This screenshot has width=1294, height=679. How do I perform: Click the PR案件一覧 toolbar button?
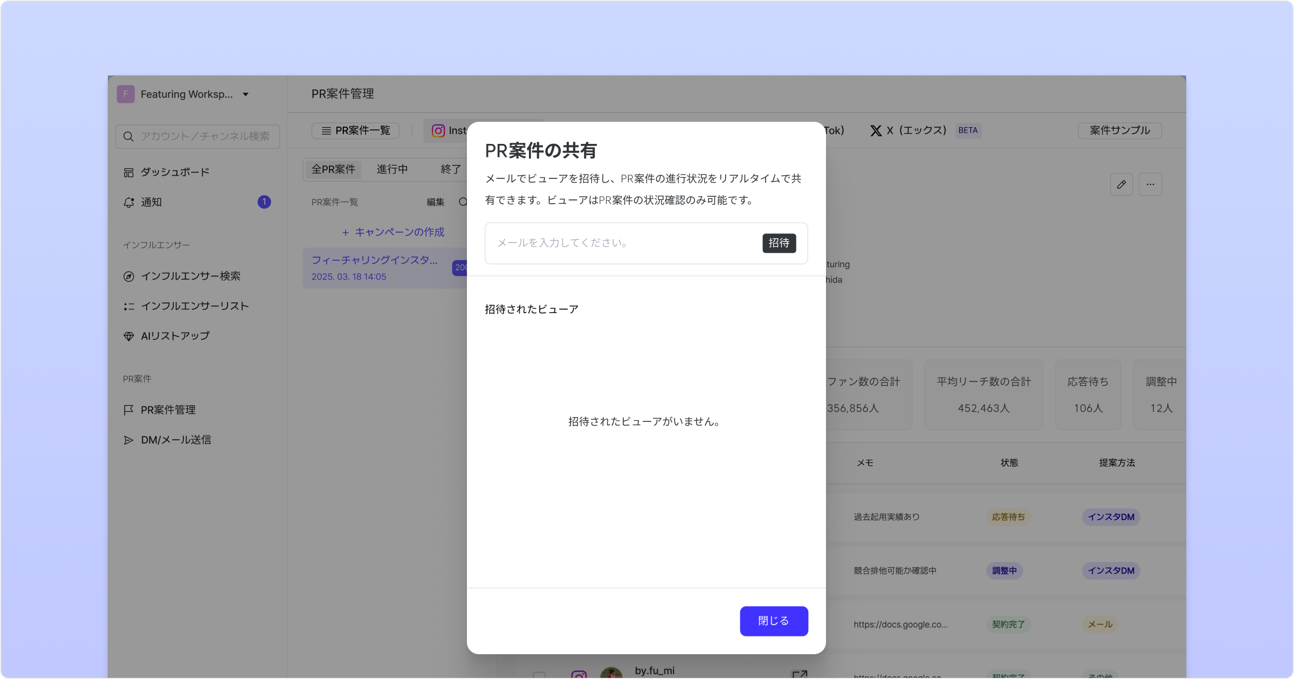pos(356,130)
